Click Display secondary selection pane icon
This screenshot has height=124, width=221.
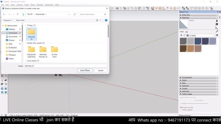(x=217, y=21)
